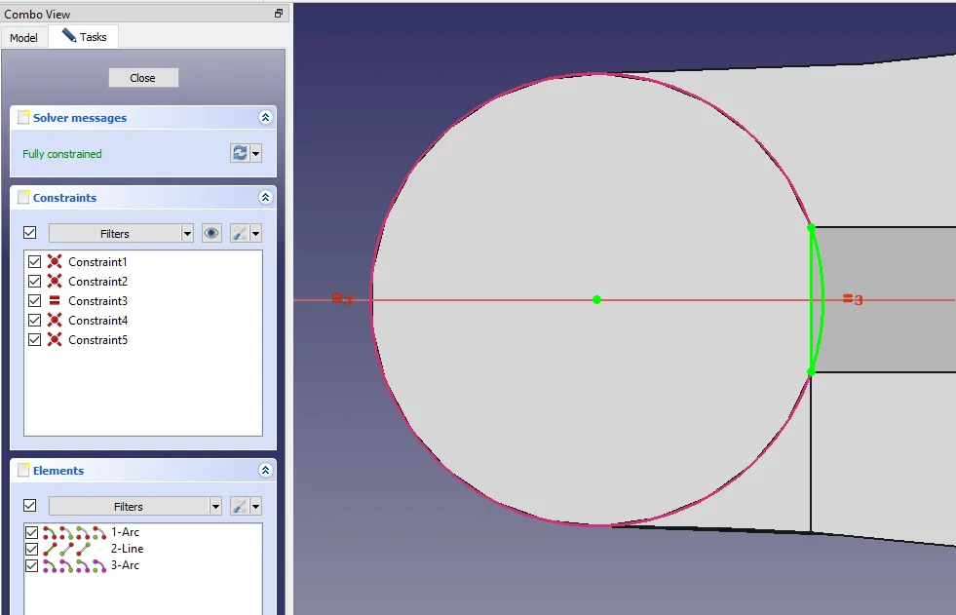Float the Combo View panel via the undock icon
Screen dimensions: 956x615
[x=279, y=14]
